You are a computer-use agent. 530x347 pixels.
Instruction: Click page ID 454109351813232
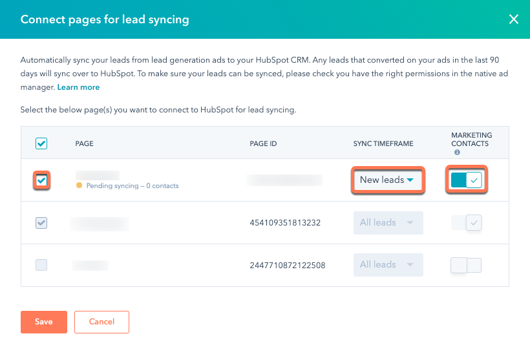(x=285, y=223)
